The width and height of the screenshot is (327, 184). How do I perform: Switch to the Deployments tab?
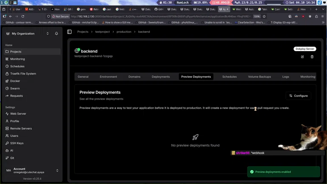(161, 77)
